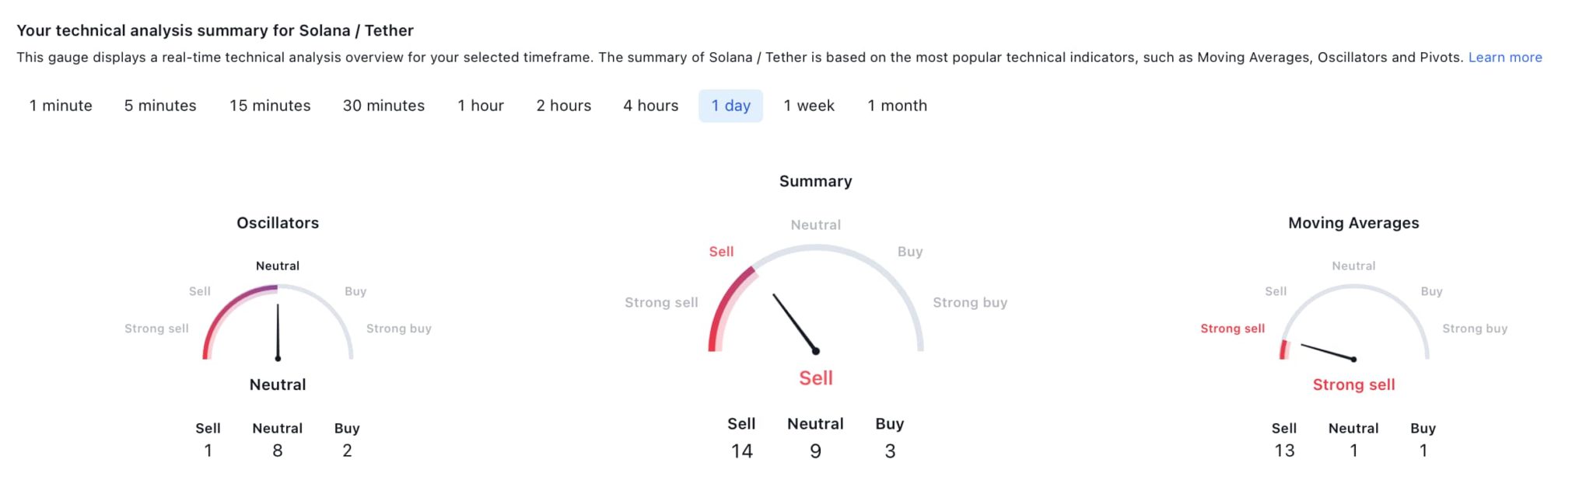
Task: Select the 4 hours timeframe
Action: (x=650, y=106)
